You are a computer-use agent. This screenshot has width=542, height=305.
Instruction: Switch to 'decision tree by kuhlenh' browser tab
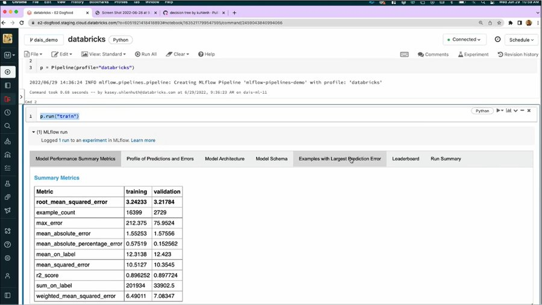pos(193,13)
